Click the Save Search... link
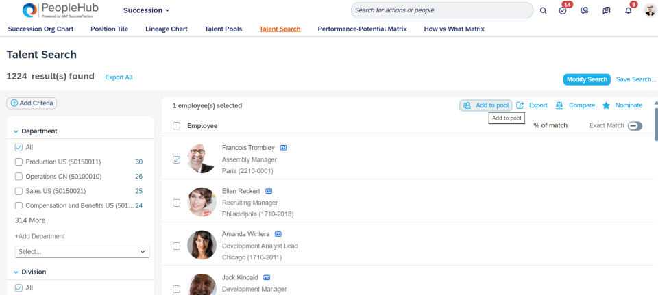 point(636,79)
